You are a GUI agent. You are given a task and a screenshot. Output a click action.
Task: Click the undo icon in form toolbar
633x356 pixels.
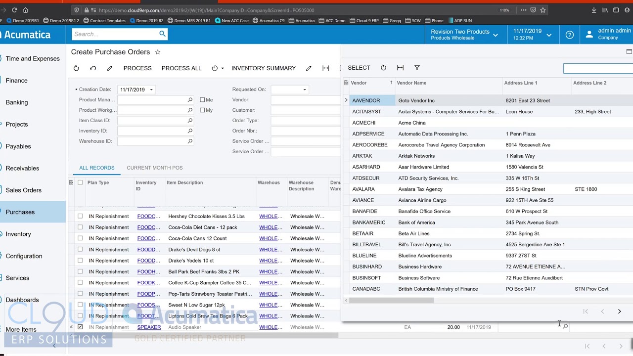click(93, 68)
